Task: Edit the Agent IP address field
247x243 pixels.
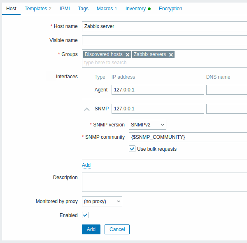Action: [158, 90]
